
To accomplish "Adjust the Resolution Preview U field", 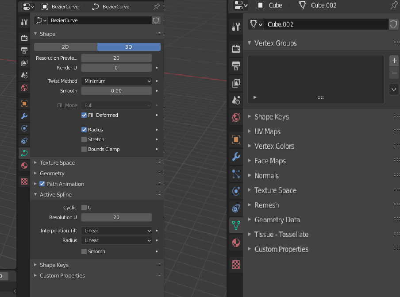I will click(116, 58).
